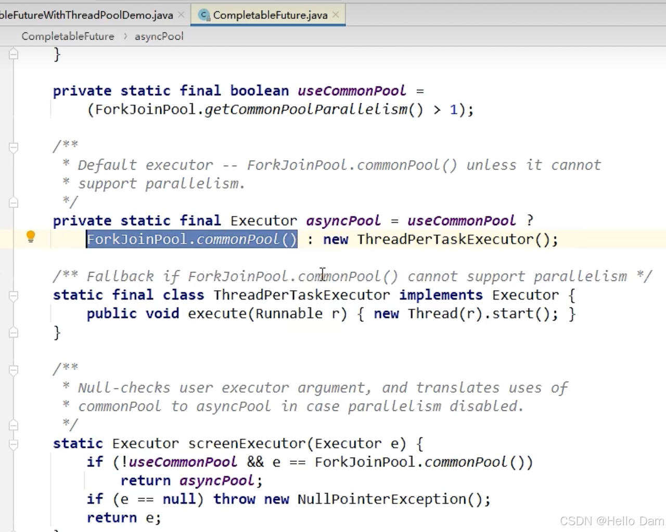Image resolution: width=666 pixels, height=532 pixels.
Task: Collapse the 'Default executor' Javadoc comment start
Action: tap(14, 148)
